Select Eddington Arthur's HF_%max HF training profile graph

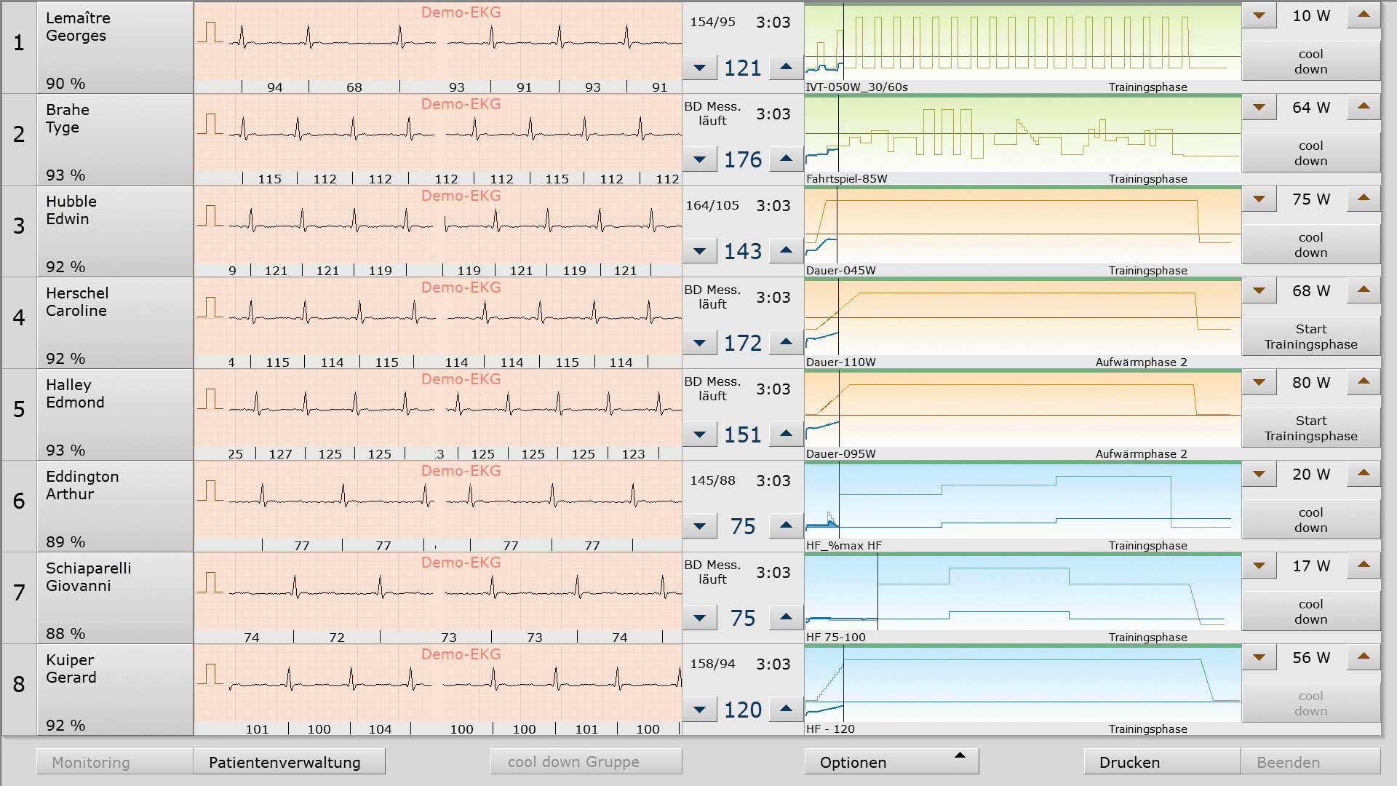(x=1022, y=501)
